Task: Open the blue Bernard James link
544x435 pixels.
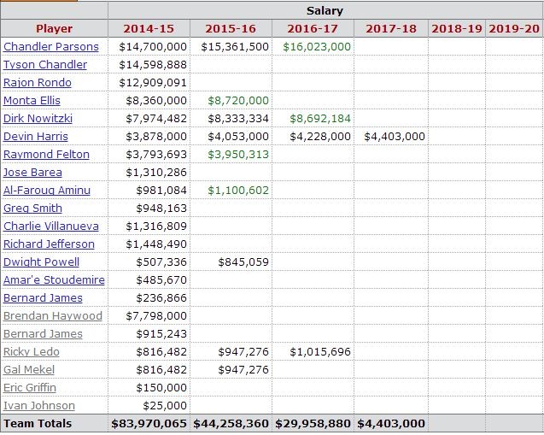Action: pyautogui.click(x=43, y=298)
